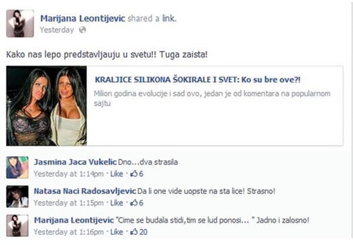Screen dimensions: 353x245
Task: Click the article description text
Action: pyautogui.click(x=212, y=98)
